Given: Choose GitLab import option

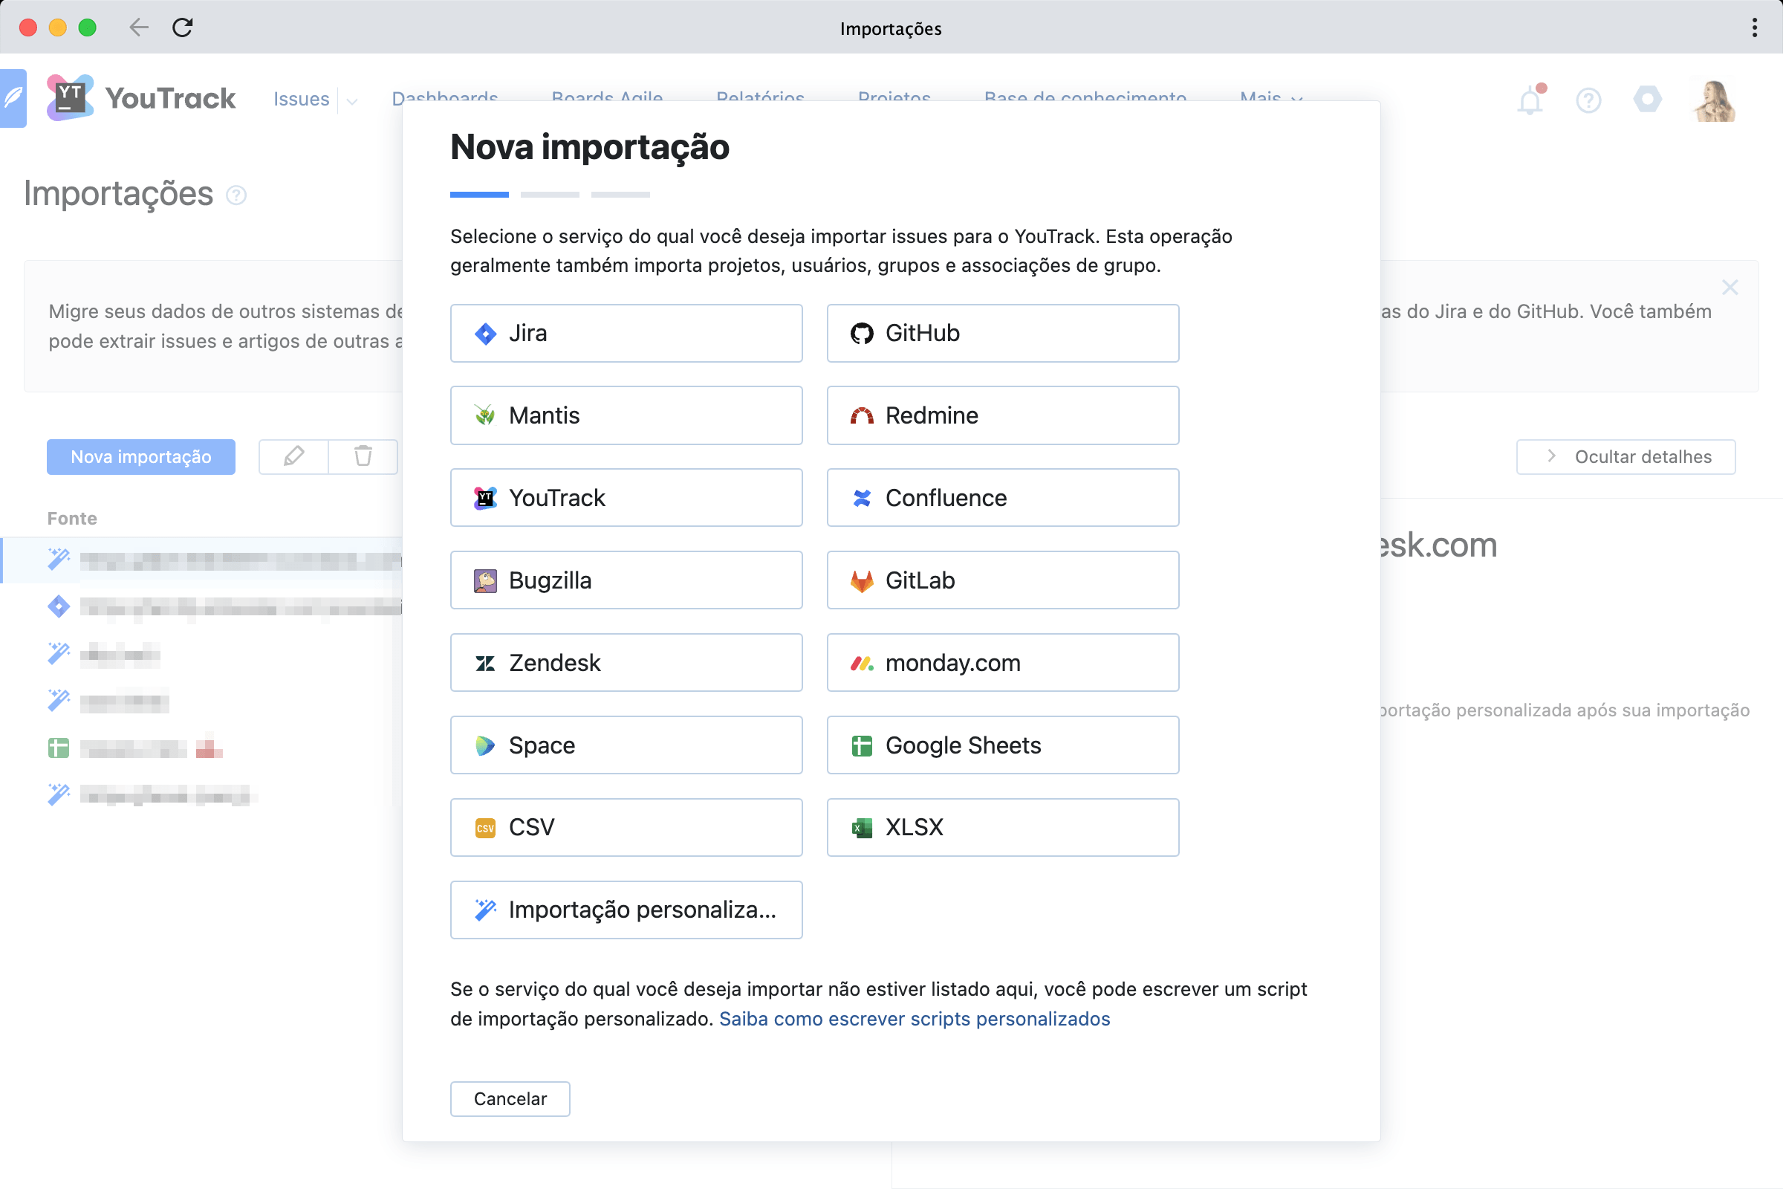Looking at the screenshot, I should [x=1002, y=580].
